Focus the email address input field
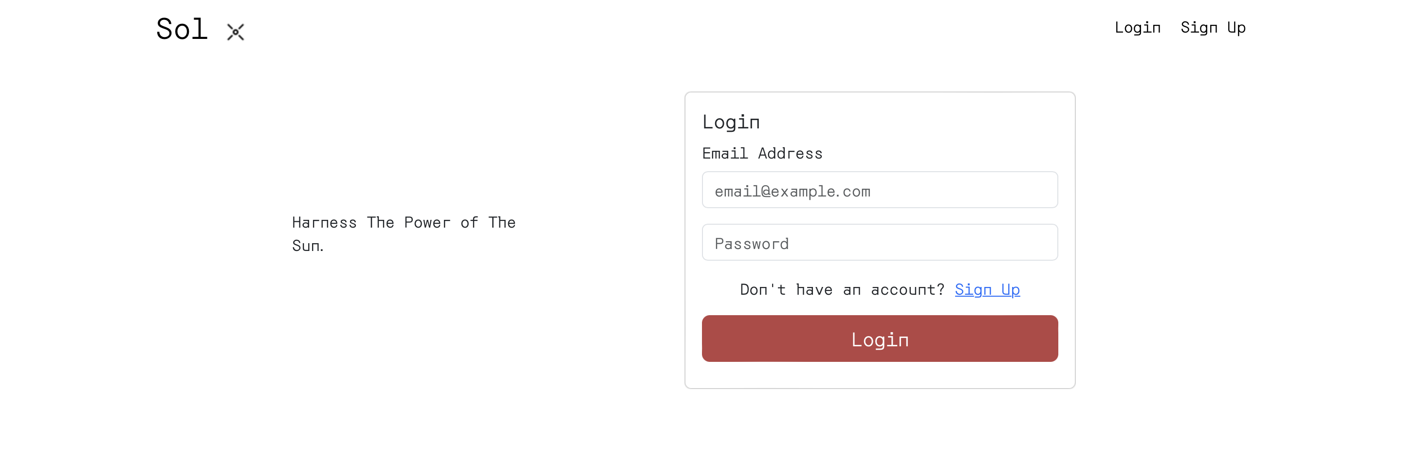Viewport: 1402px width, 464px height. [x=880, y=190]
